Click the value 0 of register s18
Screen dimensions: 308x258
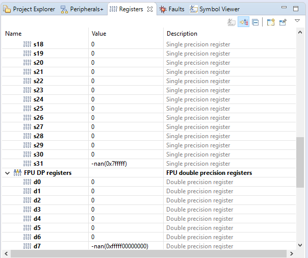tap(93, 44)
